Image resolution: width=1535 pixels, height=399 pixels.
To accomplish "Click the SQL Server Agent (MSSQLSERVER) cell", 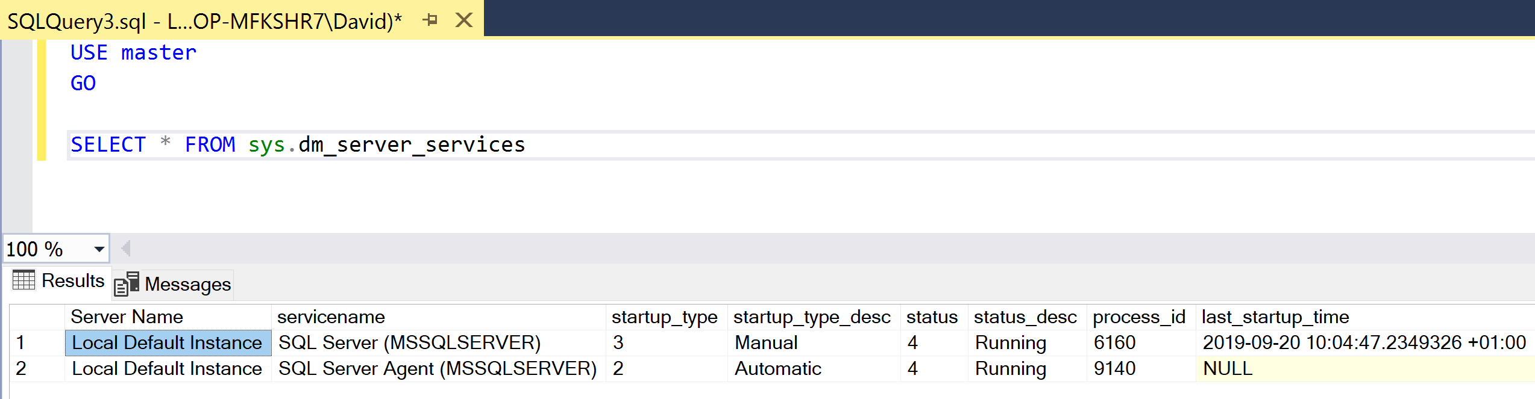I will pyautogui.click(x=438, y=368).
